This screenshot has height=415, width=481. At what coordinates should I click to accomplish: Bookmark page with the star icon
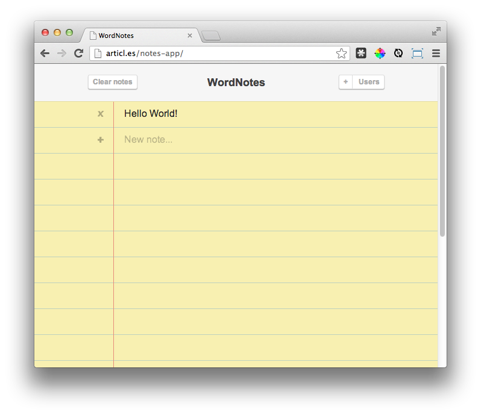pos(341,54)
